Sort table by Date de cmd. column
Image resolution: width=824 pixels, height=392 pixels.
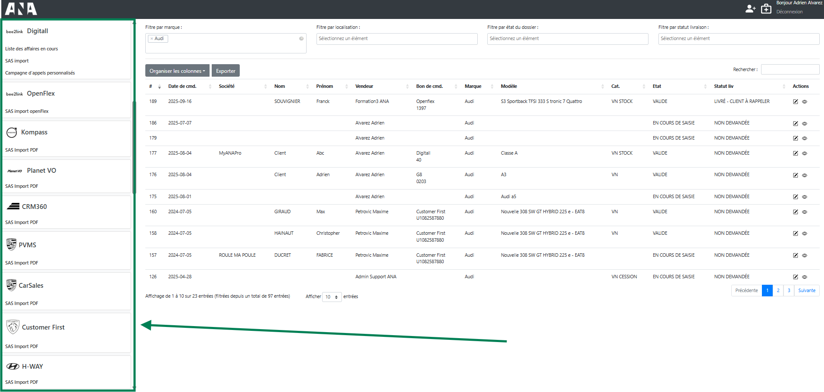coord(182,87)
